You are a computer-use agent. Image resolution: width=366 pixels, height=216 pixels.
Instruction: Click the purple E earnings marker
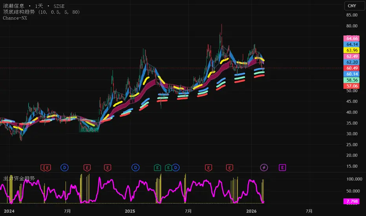282,168
